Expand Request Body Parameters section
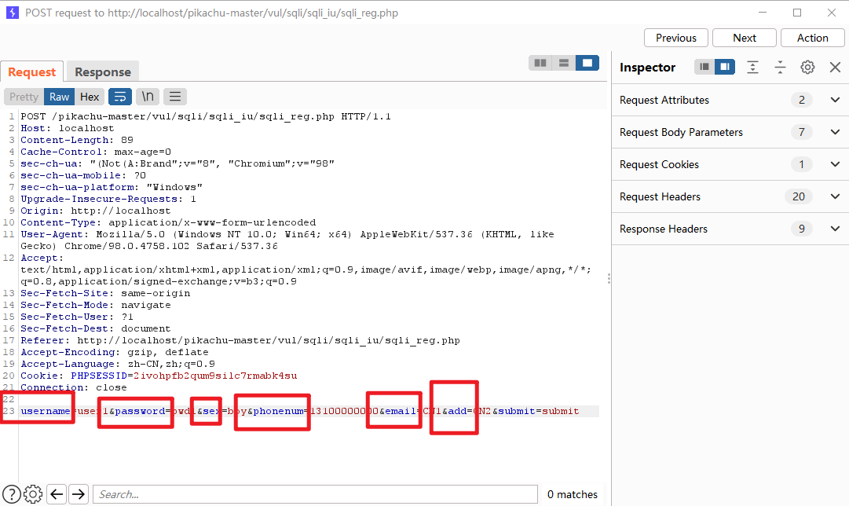Image resolution: width=849 pixels, height=506 pixels. click(x=835, y=132)
